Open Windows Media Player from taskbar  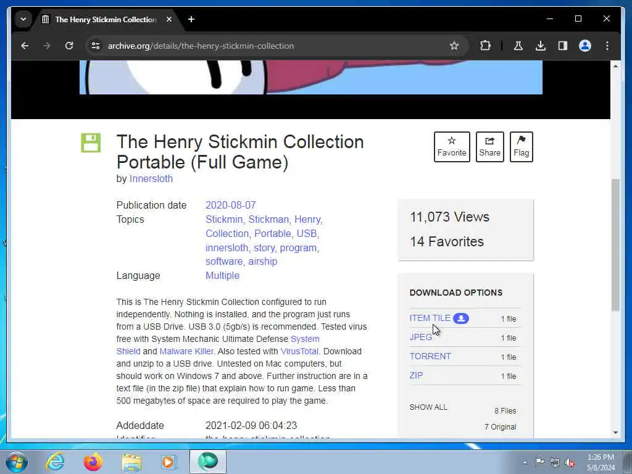(168, 462)
